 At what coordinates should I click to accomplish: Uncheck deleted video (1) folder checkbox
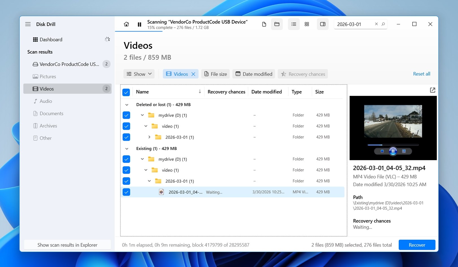126,126
